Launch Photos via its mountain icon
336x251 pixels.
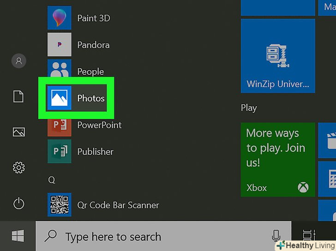click(60, 98)
